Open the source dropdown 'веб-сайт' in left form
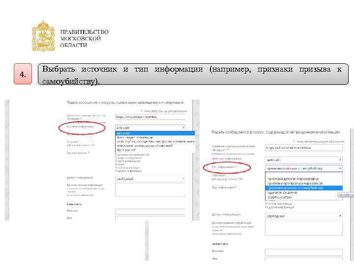This screenshot has width=354, height=265. [150, 128]
